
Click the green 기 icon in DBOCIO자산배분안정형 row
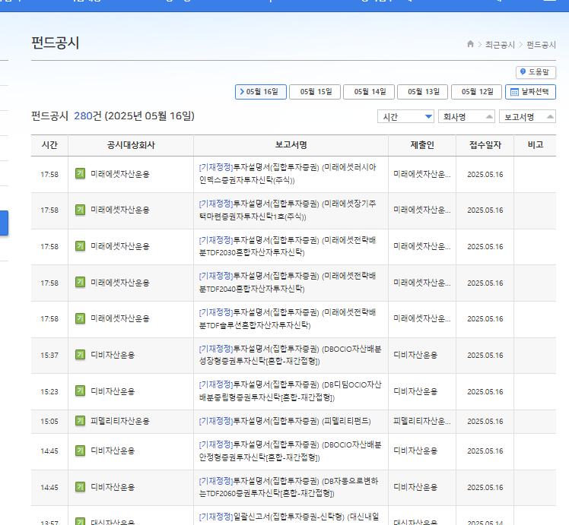80,451
